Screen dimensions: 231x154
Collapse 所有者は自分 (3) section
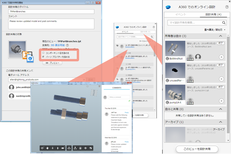pyautogui.click(x=220, y=36)
